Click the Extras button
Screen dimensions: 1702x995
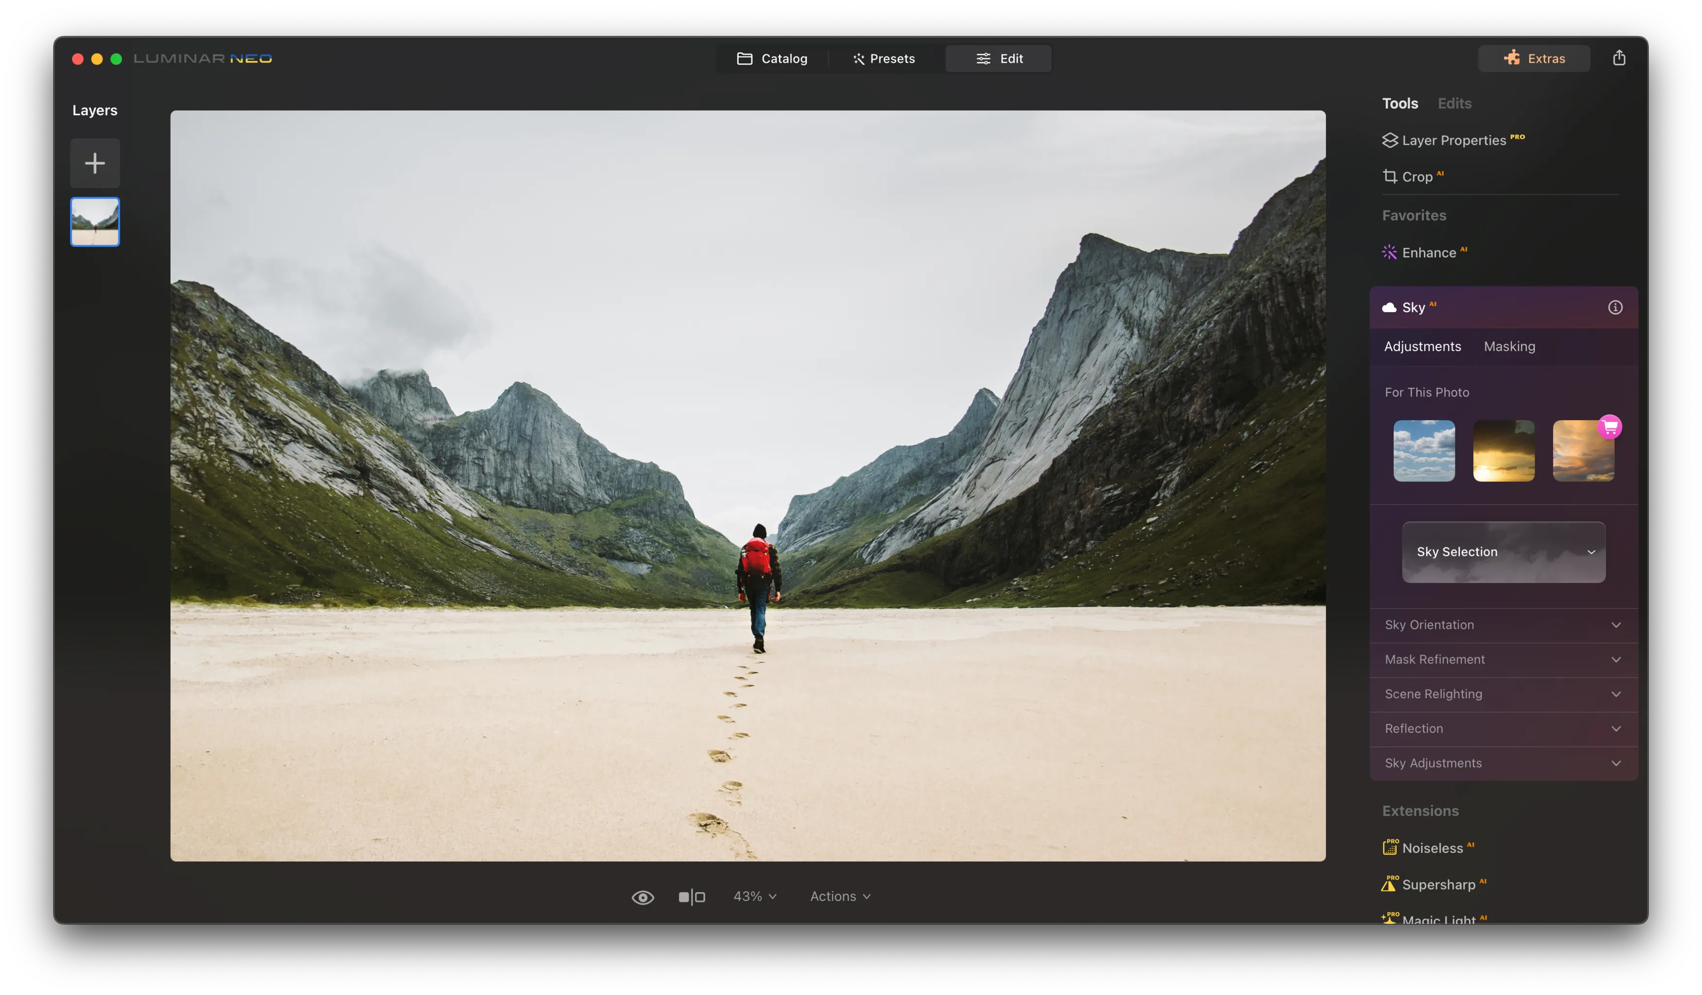[1534, 58]
